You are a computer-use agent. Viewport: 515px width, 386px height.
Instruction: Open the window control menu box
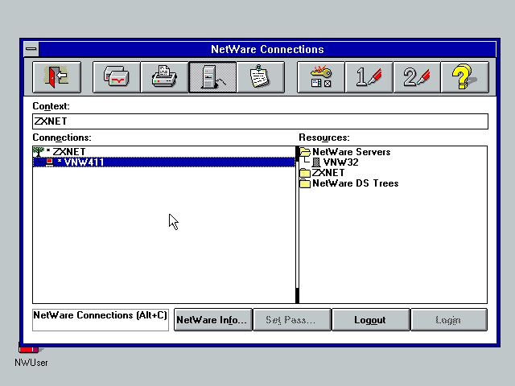coord(31,49)
